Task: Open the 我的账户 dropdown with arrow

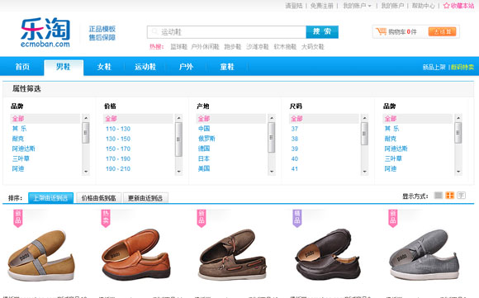Action: 357,6
